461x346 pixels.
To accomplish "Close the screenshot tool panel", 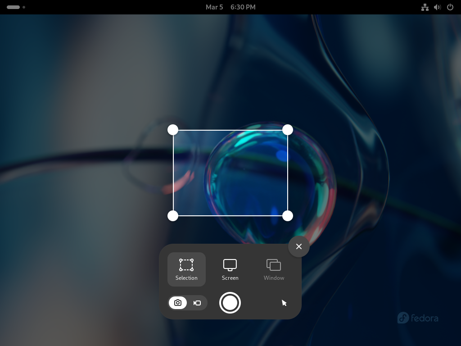I will click(x=299, y=246).
